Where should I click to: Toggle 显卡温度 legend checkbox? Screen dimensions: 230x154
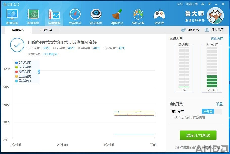(17, 67)
